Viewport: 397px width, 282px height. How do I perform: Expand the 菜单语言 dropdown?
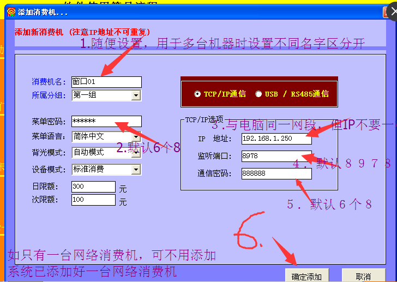pos(136,136)
